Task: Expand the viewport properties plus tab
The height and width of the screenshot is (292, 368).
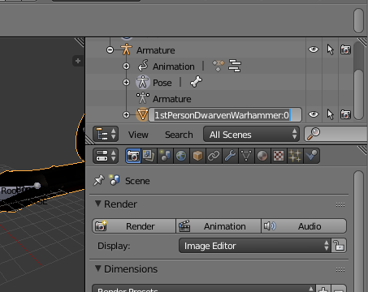Action: (78, 61)
